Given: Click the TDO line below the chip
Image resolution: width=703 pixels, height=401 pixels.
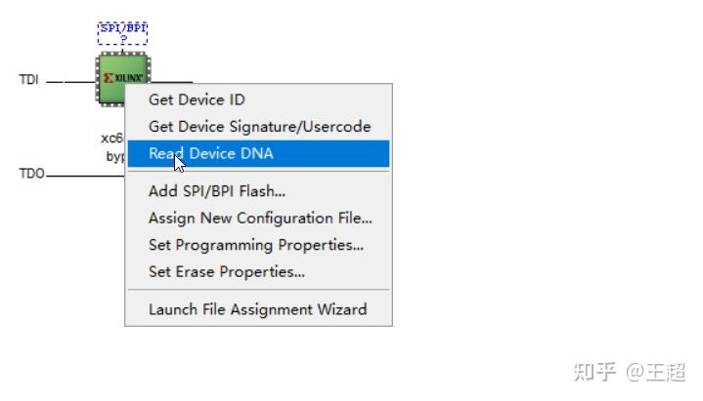Looking at the screenshot, I should point(83,177).
